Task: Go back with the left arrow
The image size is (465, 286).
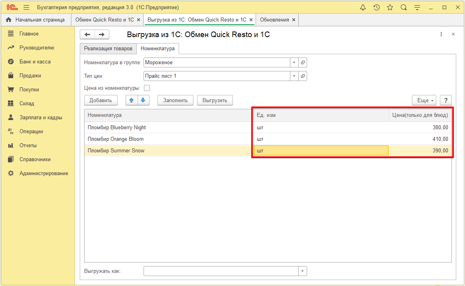Action: [x=87, y=34]
